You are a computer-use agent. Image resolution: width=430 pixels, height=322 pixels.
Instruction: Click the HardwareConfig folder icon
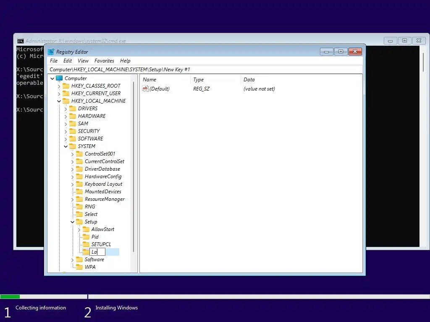[x=79, y=177]
